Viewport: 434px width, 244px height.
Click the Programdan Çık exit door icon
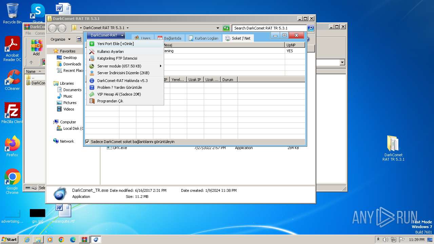coord(92,101)
